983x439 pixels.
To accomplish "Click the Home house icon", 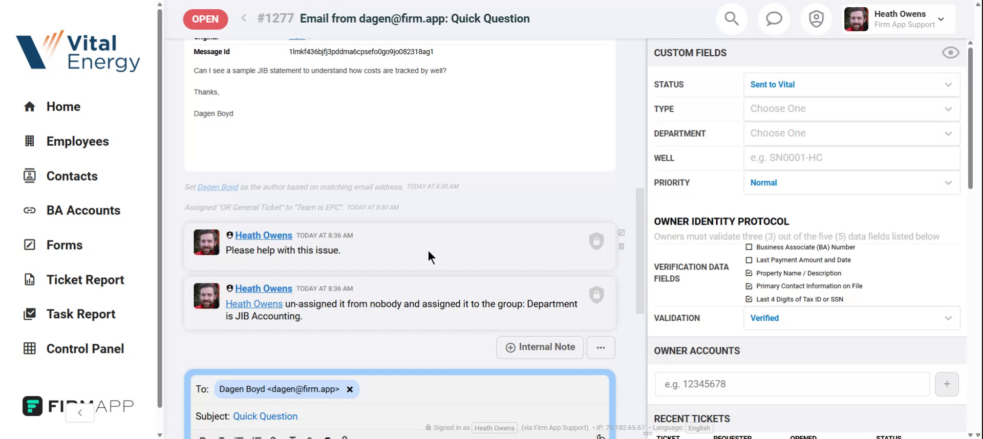I will [30, 106].
